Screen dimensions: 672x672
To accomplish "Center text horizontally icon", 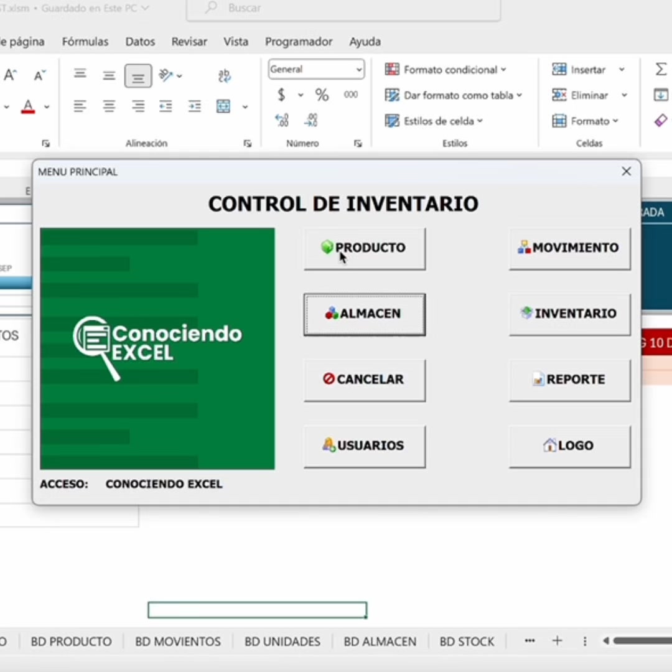I will point(109,106).
